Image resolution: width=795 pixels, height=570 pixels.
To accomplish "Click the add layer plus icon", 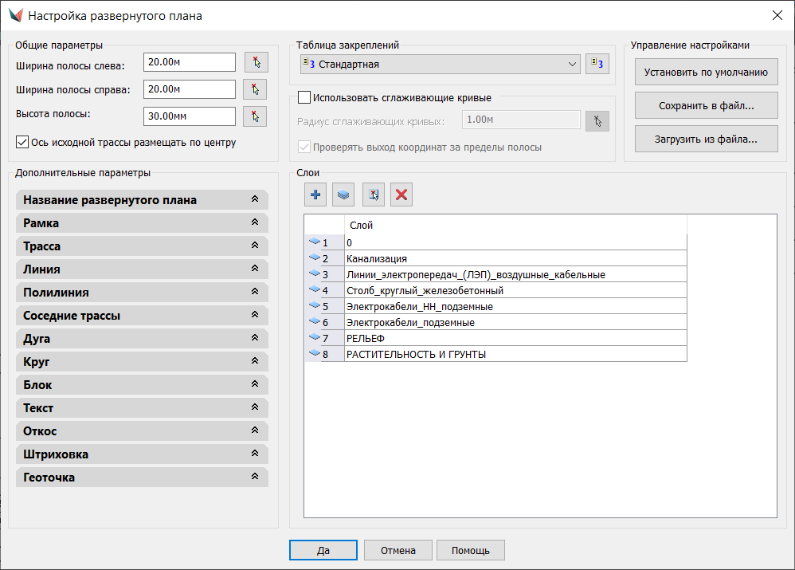I will coord(315,195).
